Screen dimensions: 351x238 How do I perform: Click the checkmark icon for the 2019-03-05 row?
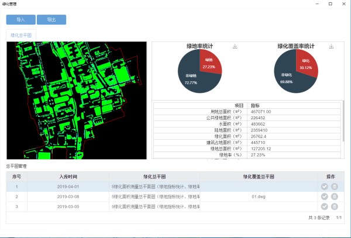click(325, 206)
